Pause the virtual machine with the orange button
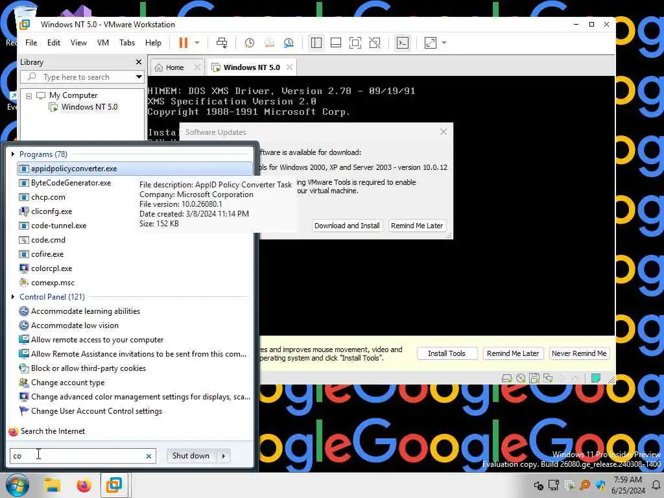The image size is (664, 498). pyautogui.click(x=183, y=43)
